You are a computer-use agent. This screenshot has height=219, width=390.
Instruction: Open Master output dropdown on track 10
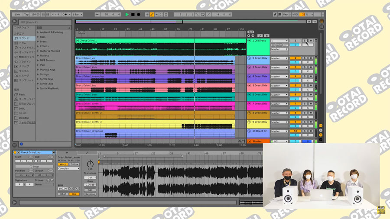click(x=279, y=131)
